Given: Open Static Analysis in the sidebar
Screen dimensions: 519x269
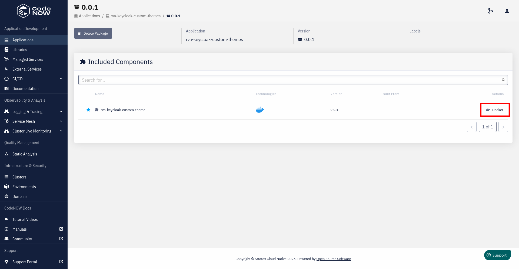Looking at the screenshot, I should 34,154.
